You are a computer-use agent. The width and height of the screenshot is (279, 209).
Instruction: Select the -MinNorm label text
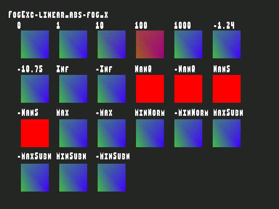(191, 112)
